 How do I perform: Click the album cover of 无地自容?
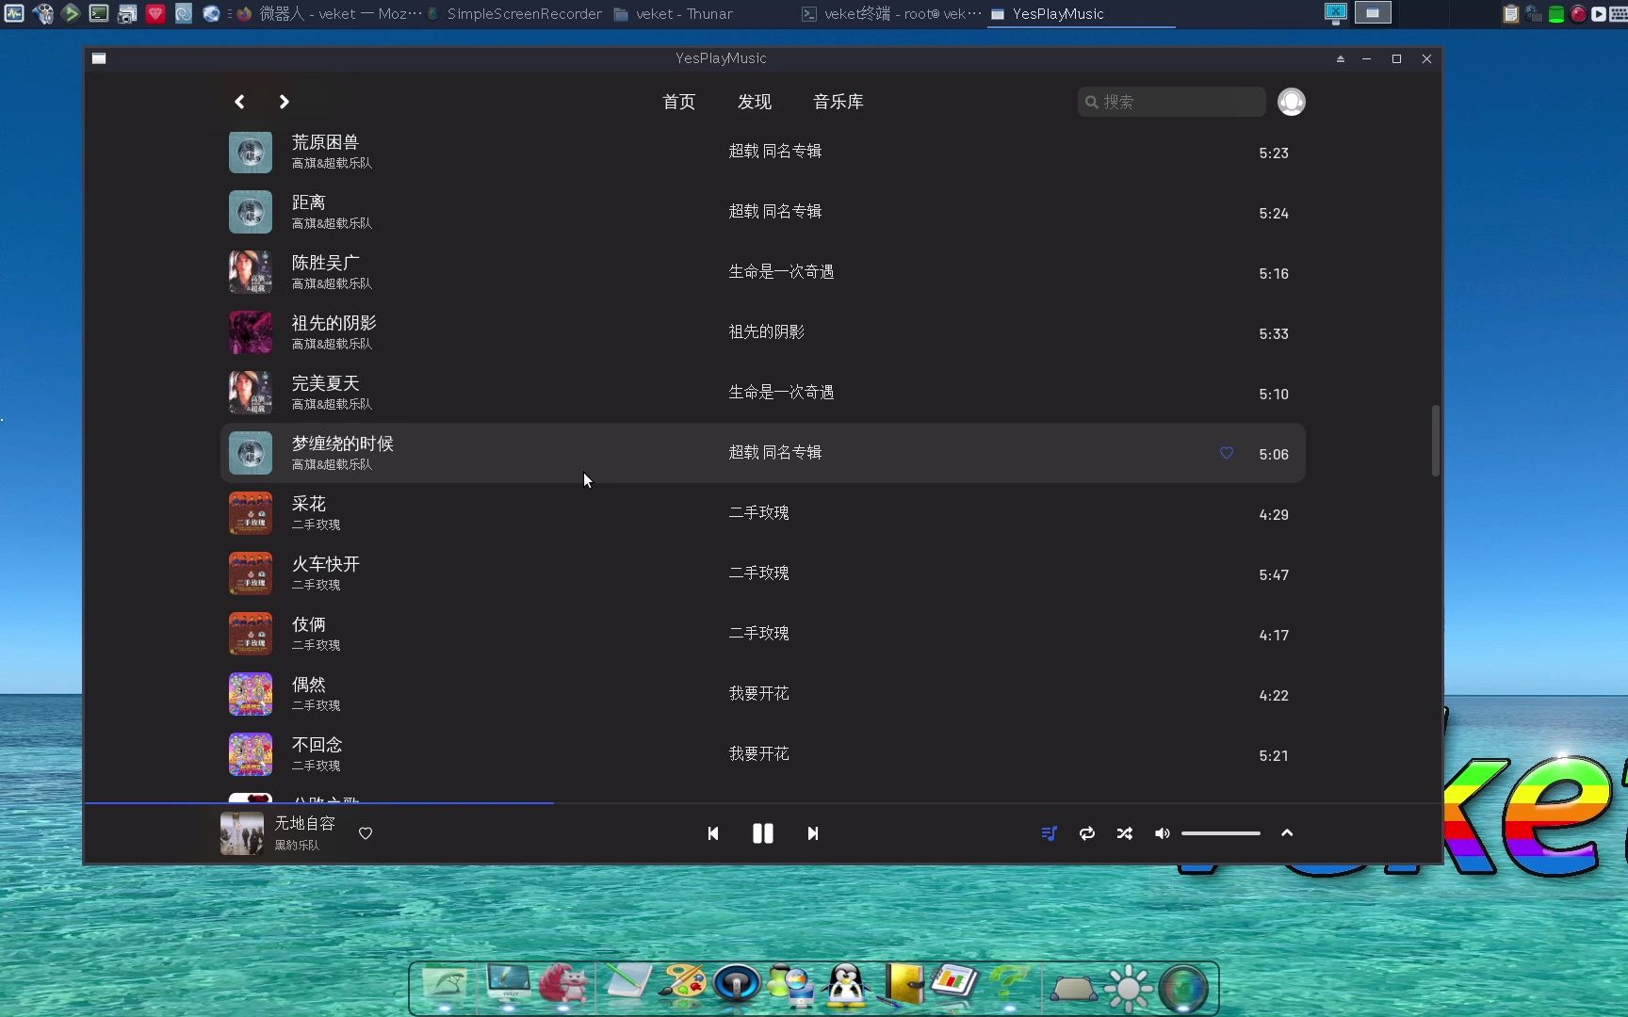(242, 832)
